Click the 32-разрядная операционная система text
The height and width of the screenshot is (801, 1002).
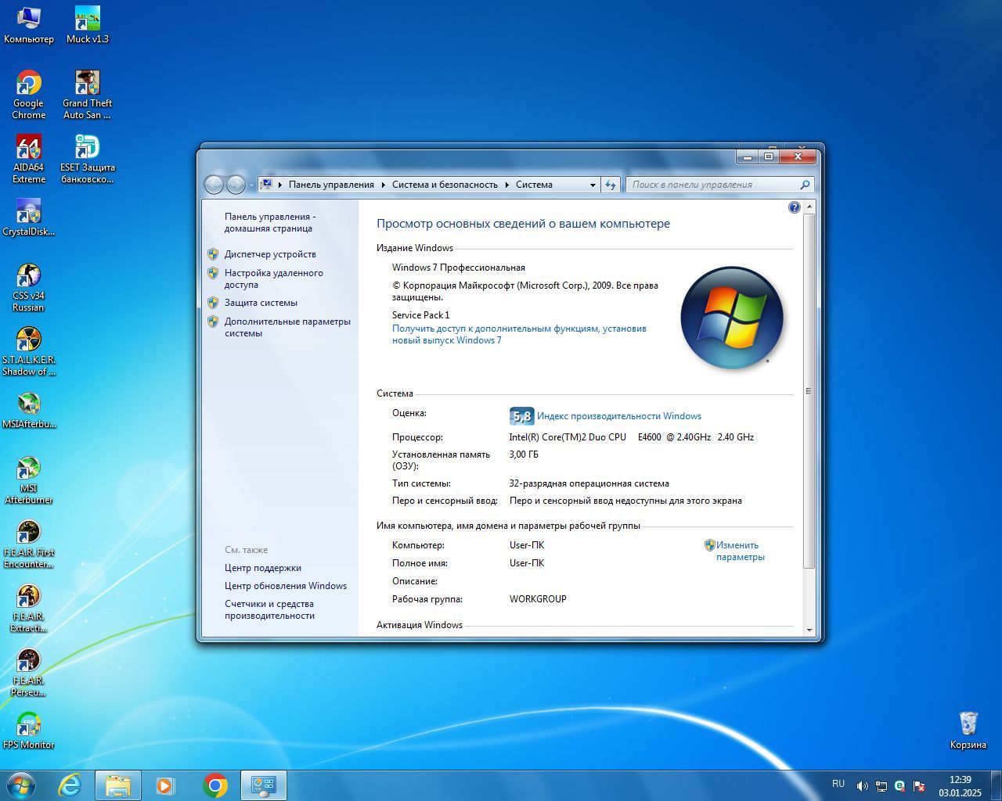(589, 483)
